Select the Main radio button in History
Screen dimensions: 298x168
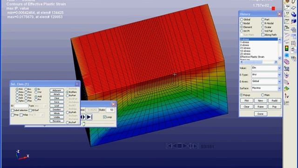click(x=263, y=95)
